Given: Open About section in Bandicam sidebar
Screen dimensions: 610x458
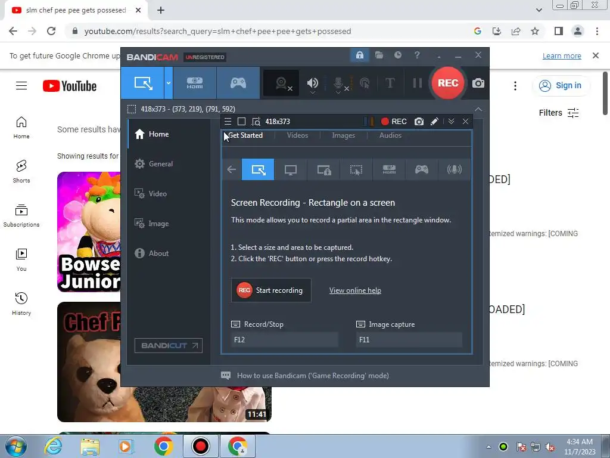Looking at the screenshot, I should [169, 253].
